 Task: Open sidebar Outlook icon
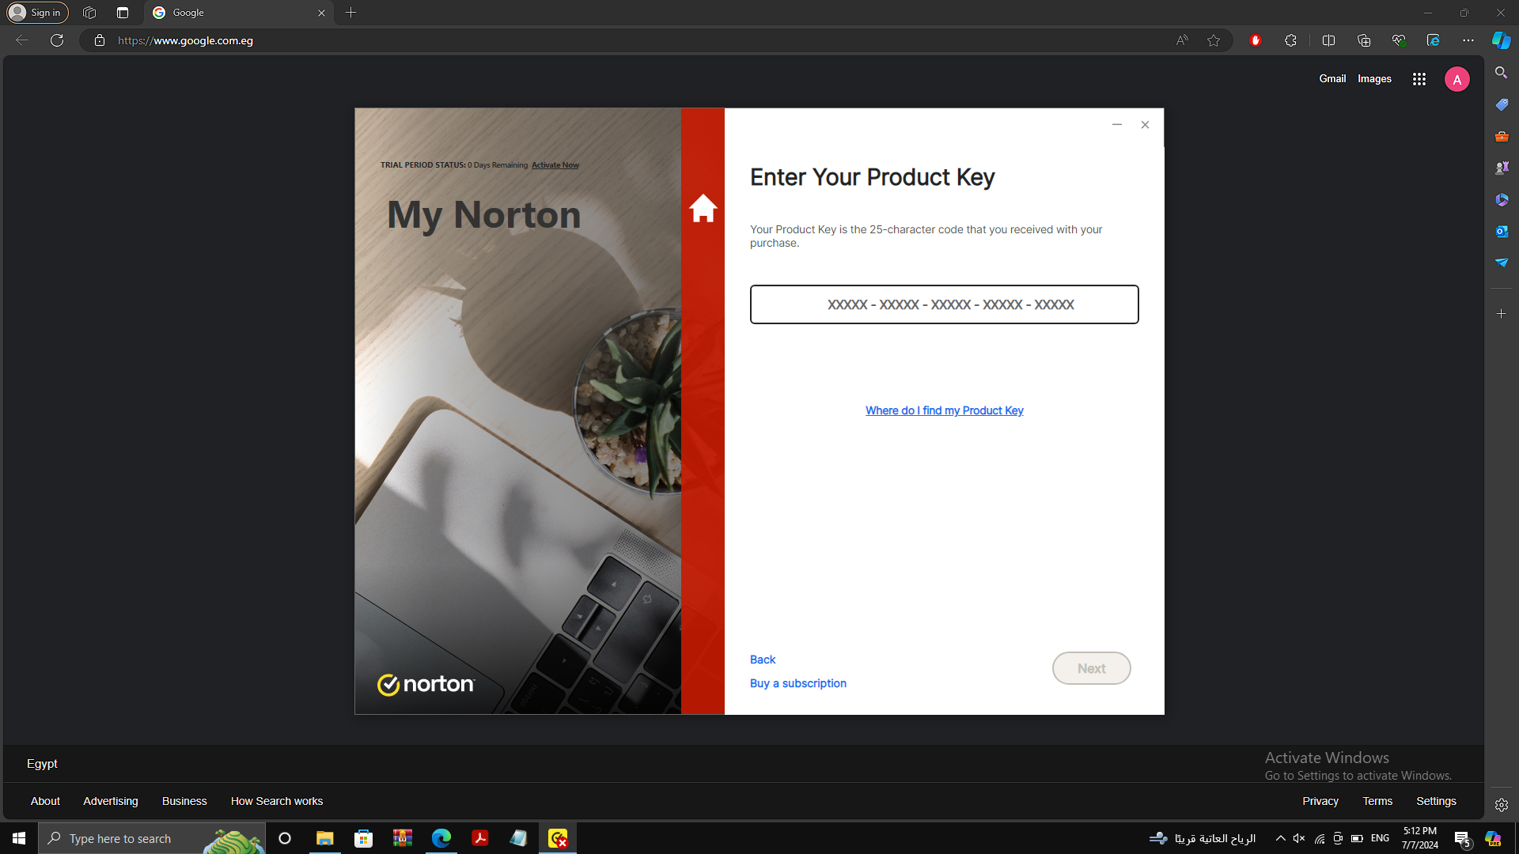click(1502, 231)
